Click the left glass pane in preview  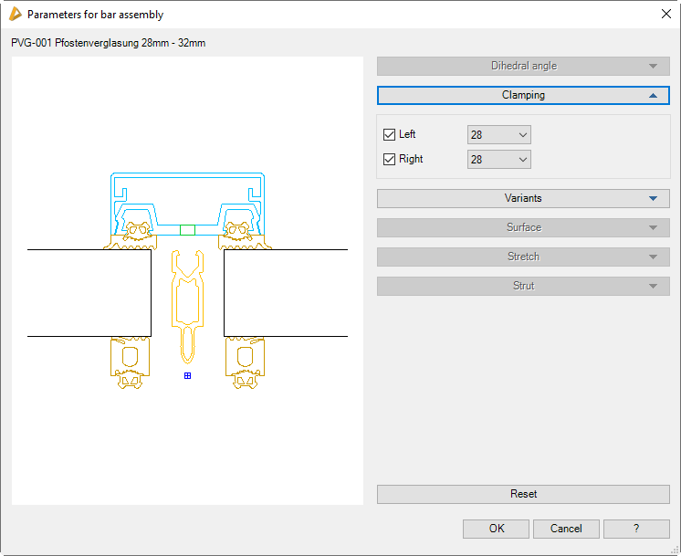click(89, 292)
